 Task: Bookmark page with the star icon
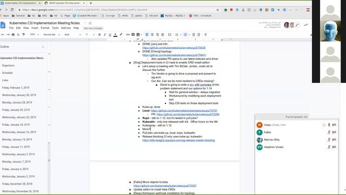tap(218, 10)
